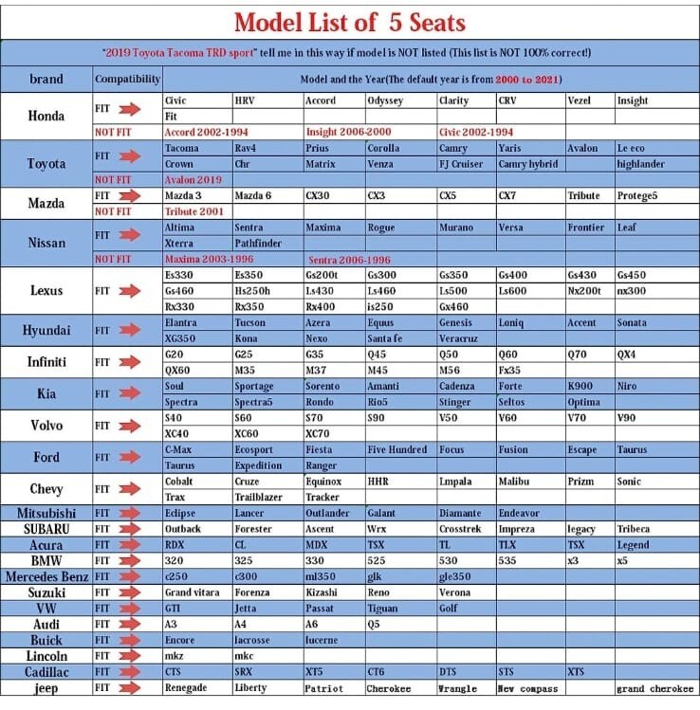The height and width of the screenshot is (710, 700).
Task: Click the red arrow in the BMW row
Action: coord(130,560)
